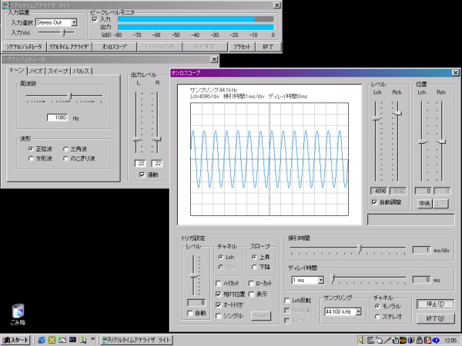Click the speaker volume tray icon
462x346 pixels.
pos(361,341)
